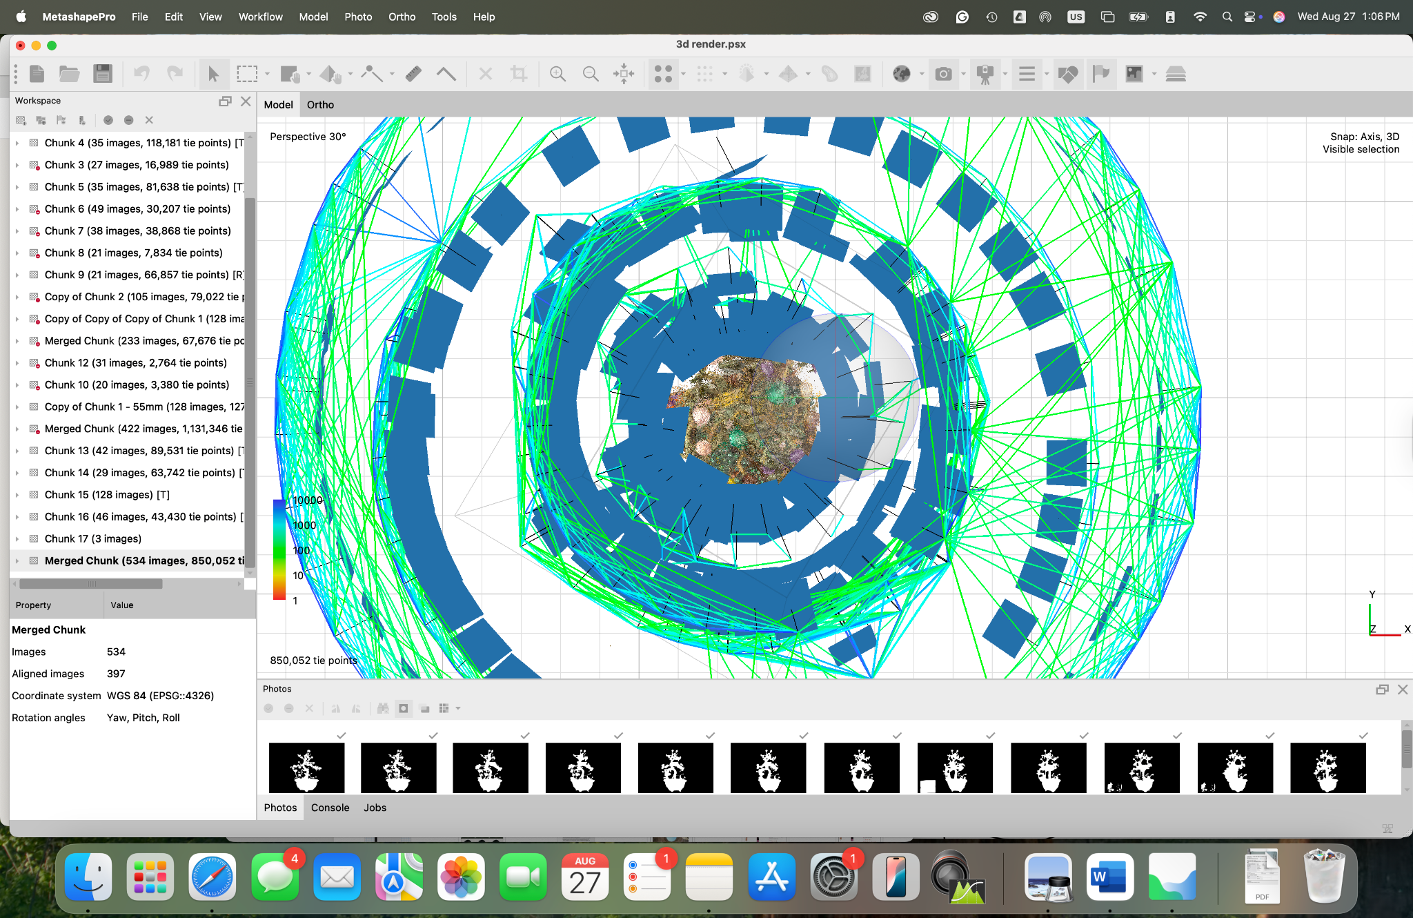Select the Ruler measurement tool
Screen dimensions: 1413x918
[413, 74]
